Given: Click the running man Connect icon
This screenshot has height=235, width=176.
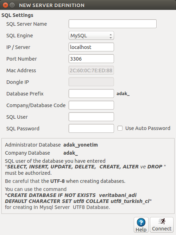Looking at the screenshot, I should (x=162, y=221).
